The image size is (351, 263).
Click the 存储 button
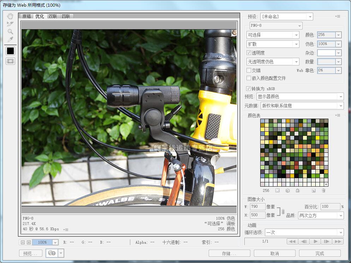tap(229, 253)
